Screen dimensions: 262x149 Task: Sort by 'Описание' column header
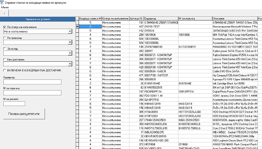(x=235, y=18)
